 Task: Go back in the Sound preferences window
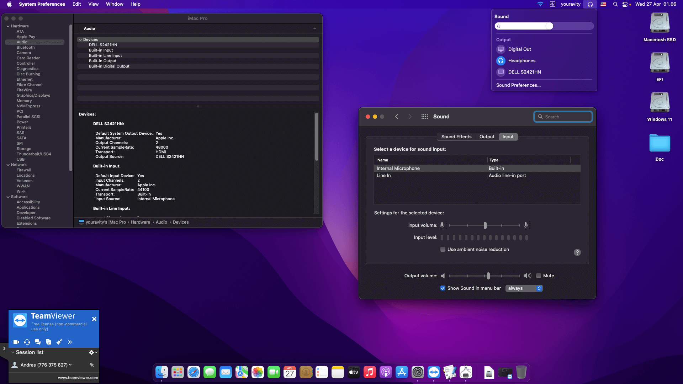coord(397,117)
